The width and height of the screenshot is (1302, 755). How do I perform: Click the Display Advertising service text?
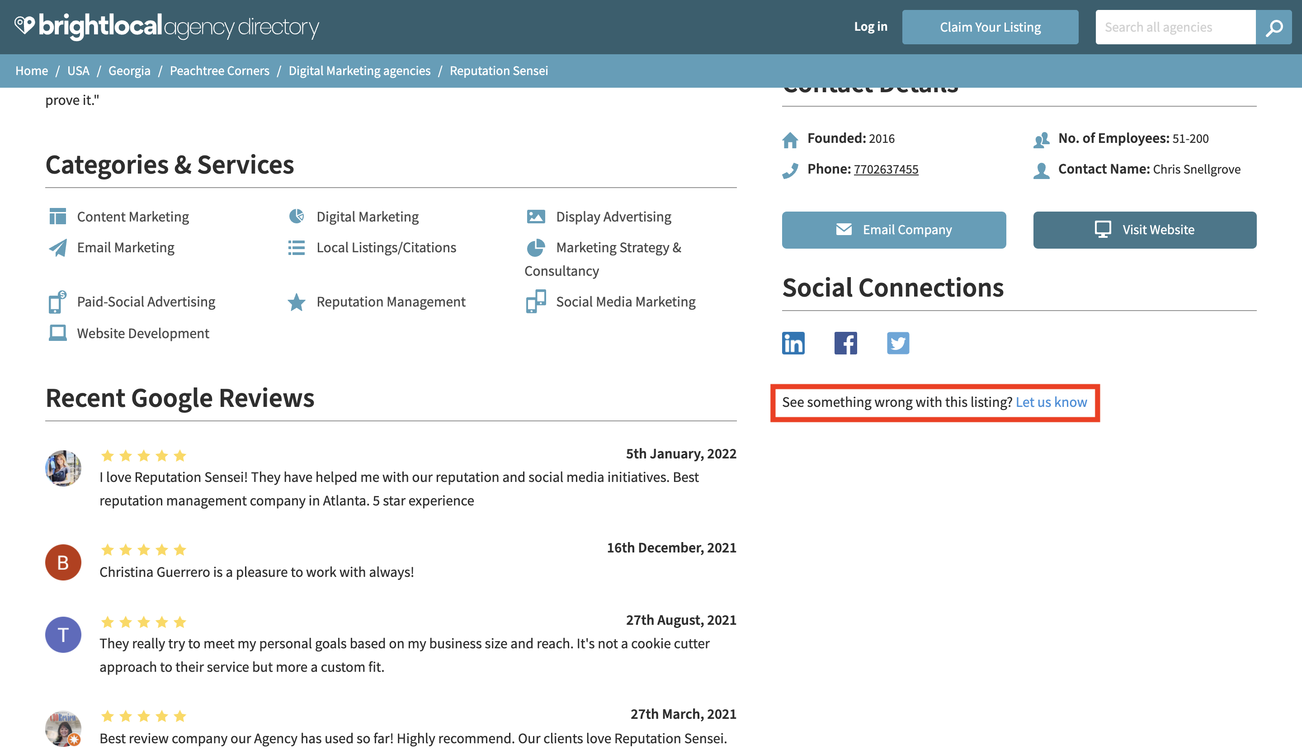[x=613, y=217]
